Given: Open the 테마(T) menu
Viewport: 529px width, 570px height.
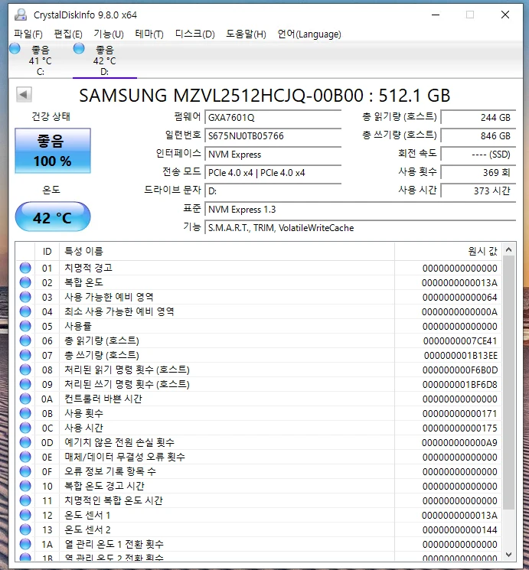Looking at the screenshot, I should pos(149,34).
